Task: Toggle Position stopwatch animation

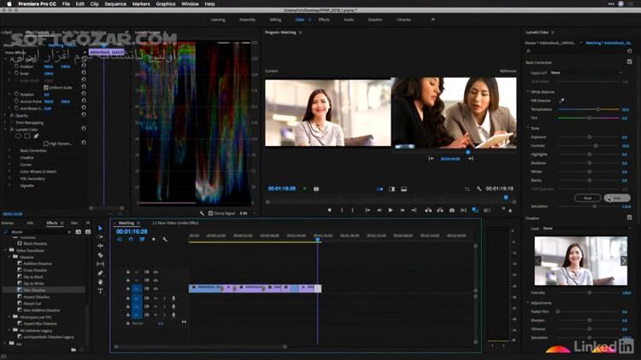Action: coord(16,67)
